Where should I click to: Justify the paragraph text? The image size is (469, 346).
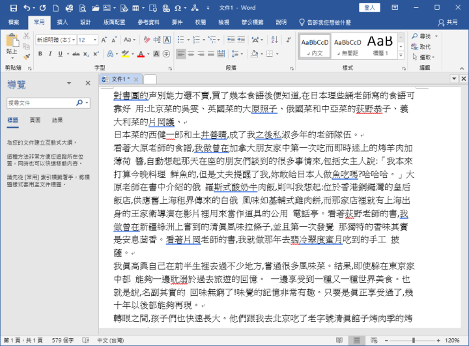[211, 54]
